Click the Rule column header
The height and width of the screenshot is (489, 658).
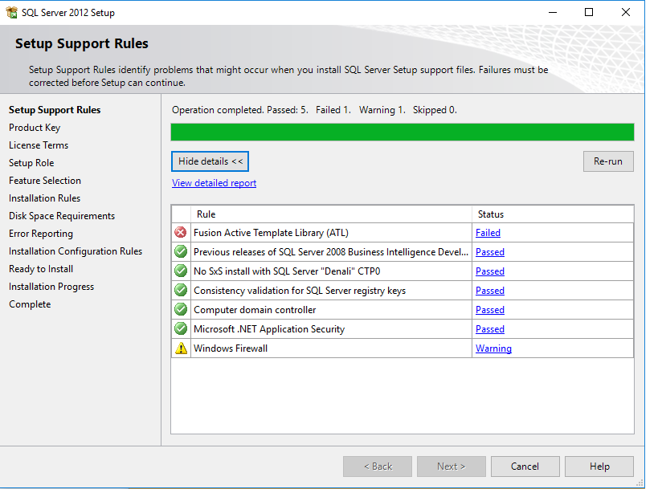tap(332, 214)
